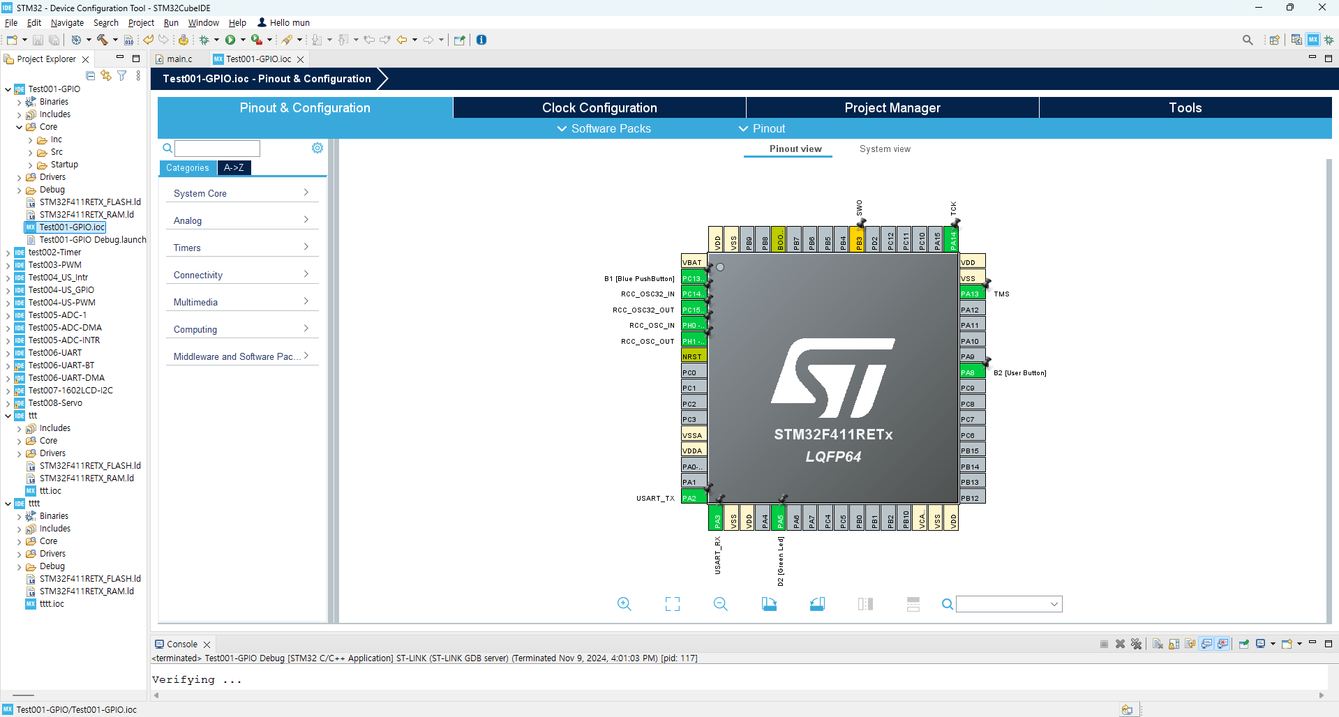Zoom in on the chip pinout

[x=624, y=604]
